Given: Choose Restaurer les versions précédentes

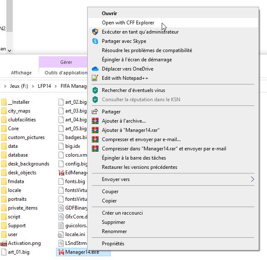Looking at the screenshot, I should tap(173, 167).
